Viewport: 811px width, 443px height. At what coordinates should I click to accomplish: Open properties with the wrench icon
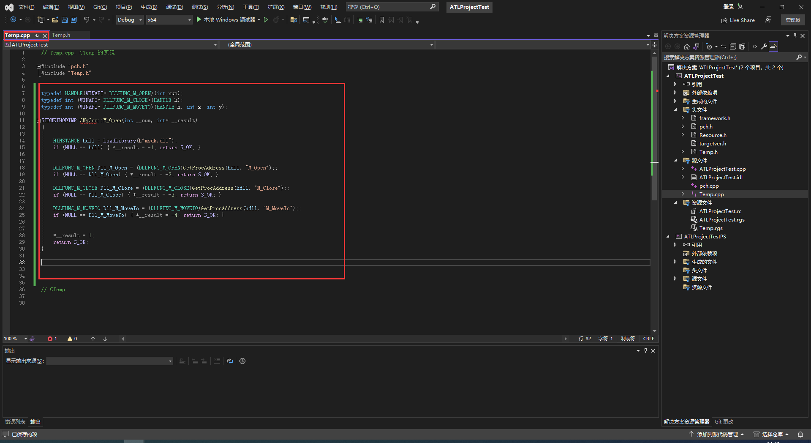764,46
